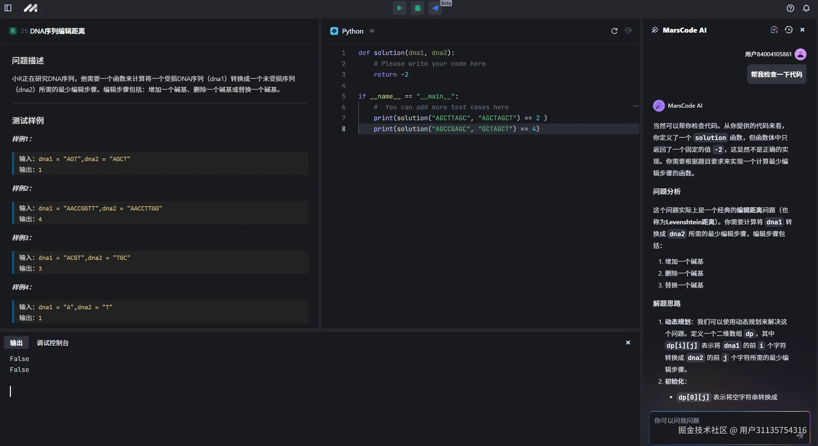The height and width of the screenshot is (446, 818).
Task: Run the code with the green play button
Action: coord(399,8)
